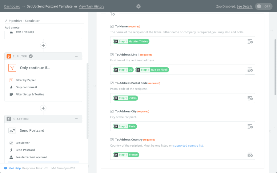
Task: Open the Action step options menu
Action: [x=77, y=119]
